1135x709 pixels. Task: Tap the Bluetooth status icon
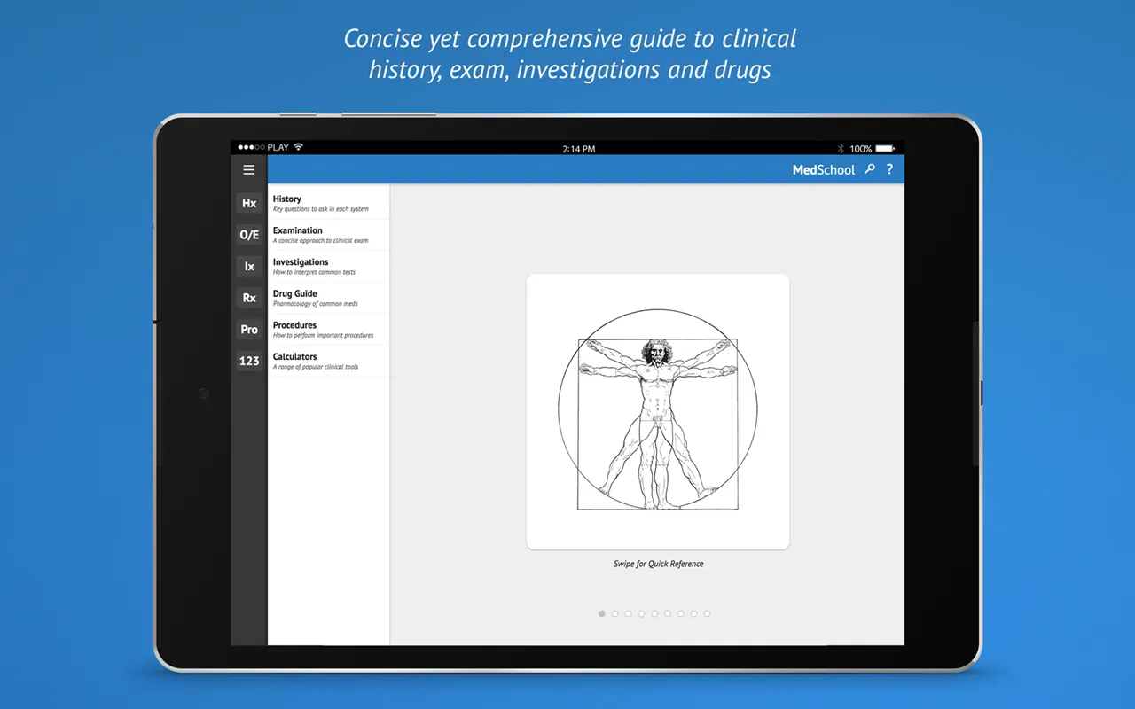(841, 148)
